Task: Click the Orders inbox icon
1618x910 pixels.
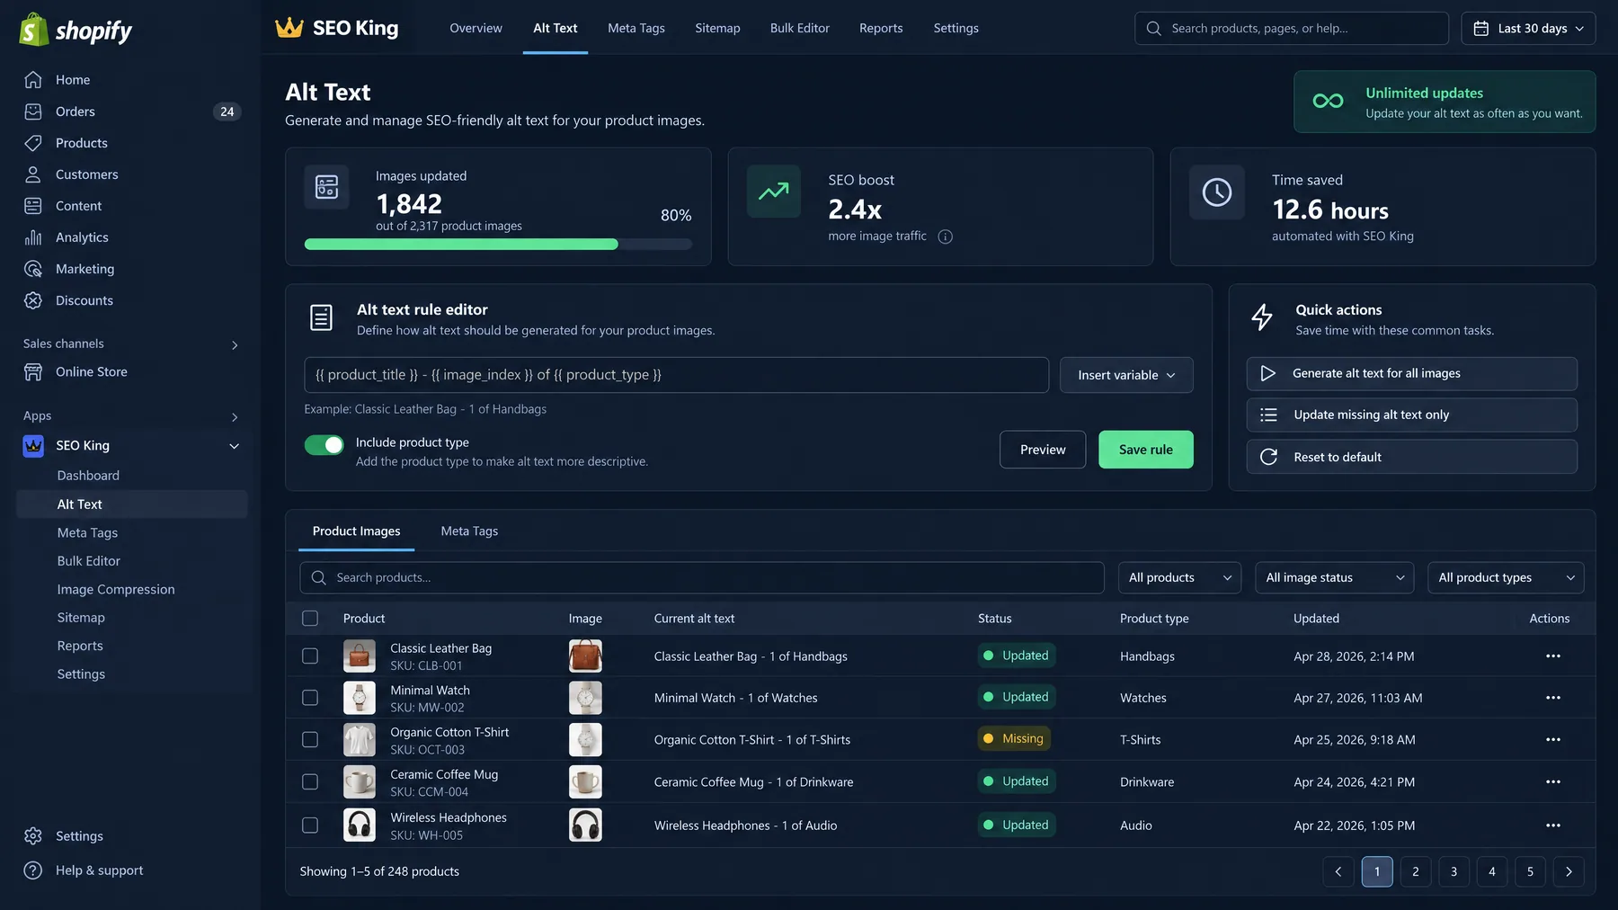Action: coord(33,112)
